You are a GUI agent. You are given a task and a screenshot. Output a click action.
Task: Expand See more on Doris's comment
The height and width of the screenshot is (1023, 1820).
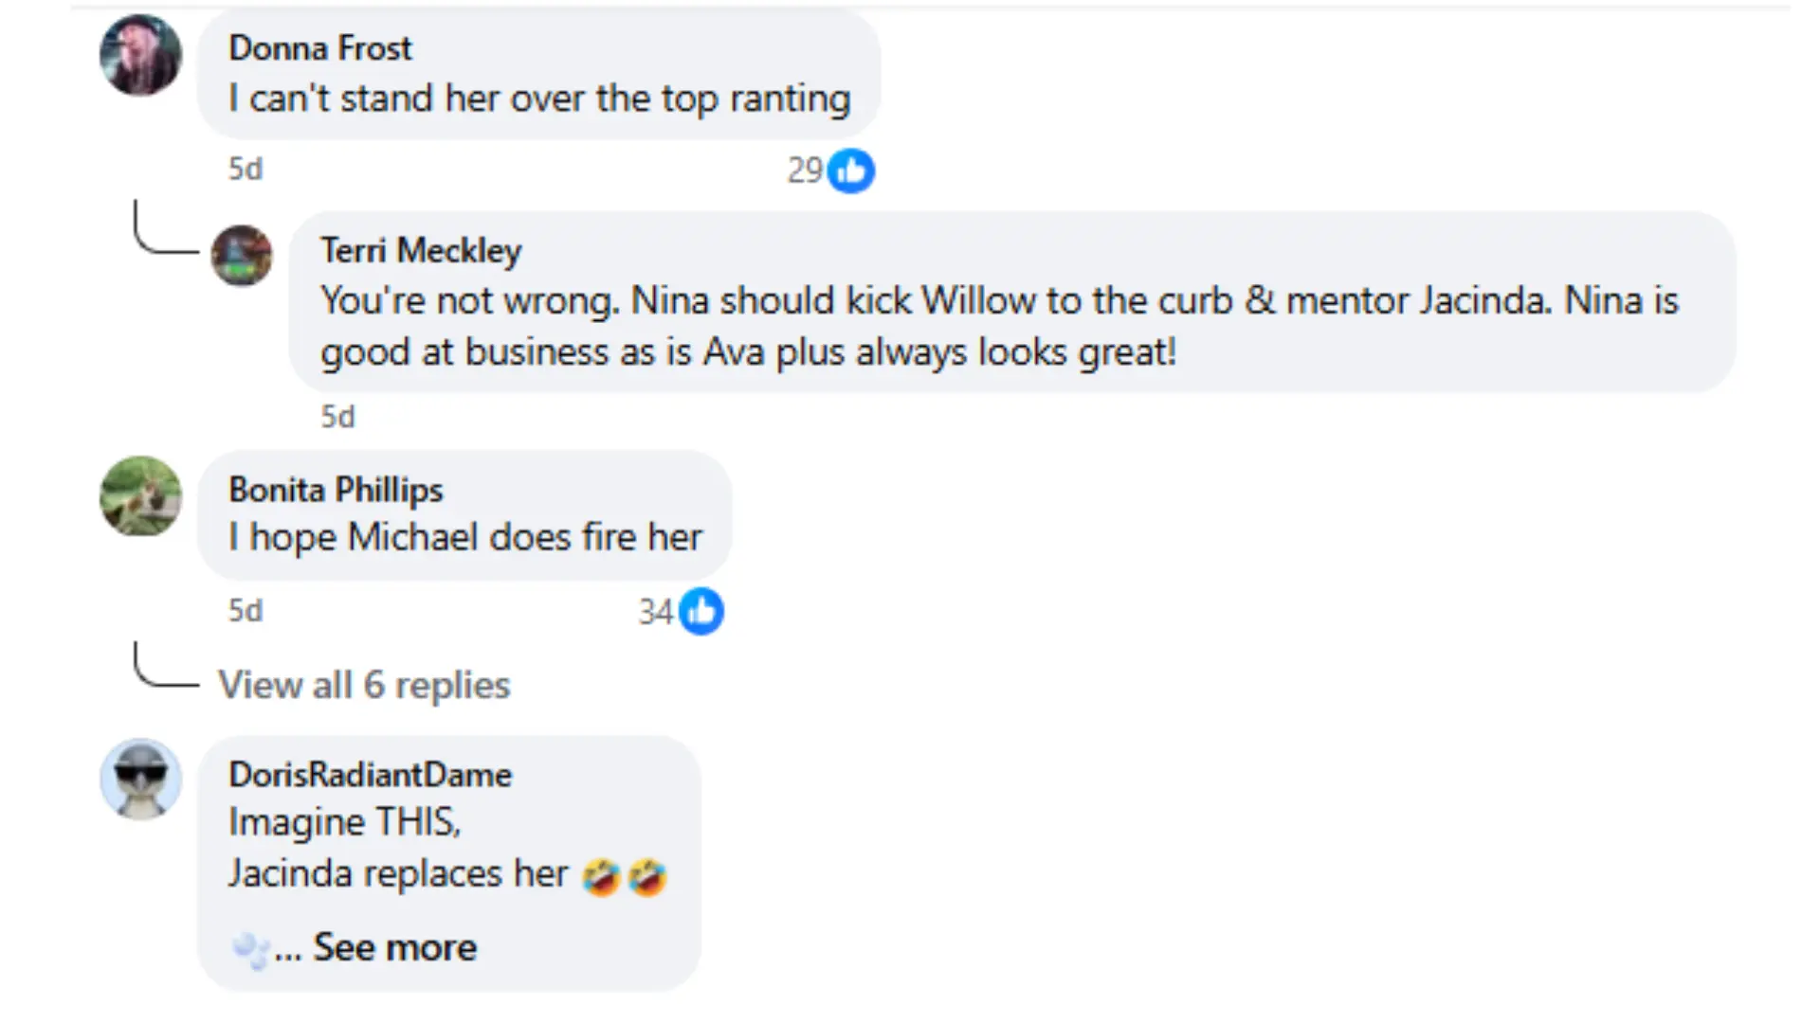click(394, 947)
